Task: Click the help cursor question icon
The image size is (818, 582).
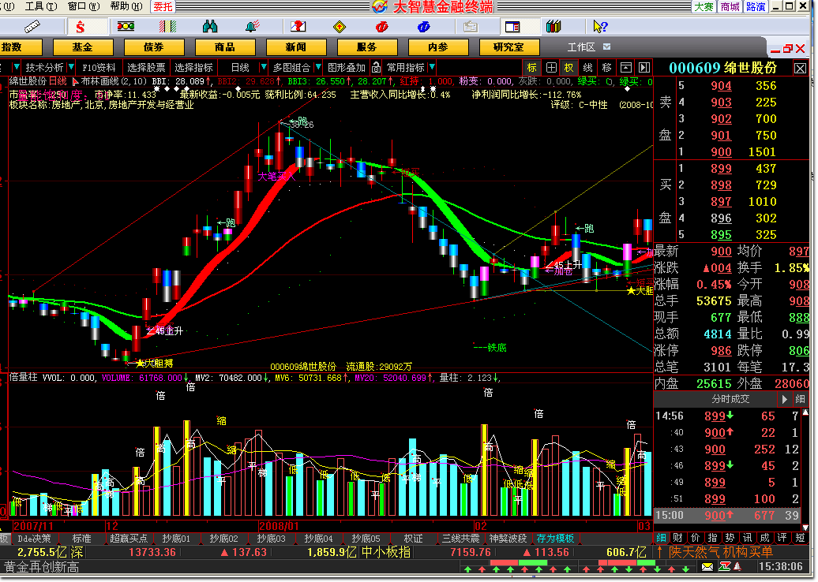Action: (x=600, y=26)
